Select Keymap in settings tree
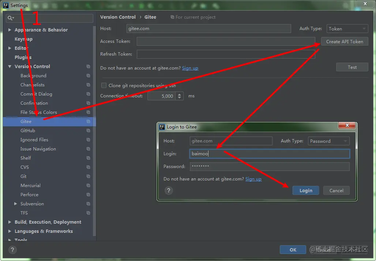 point(23,39)
